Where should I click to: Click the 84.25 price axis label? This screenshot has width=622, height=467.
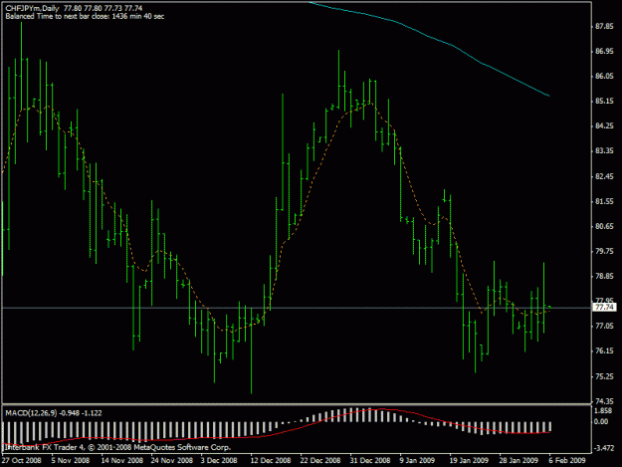pos(604,126)
